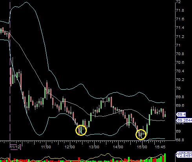The image size is (192, 162).
Task: Click the 72 price axis label
Action: tap(178, 2)
